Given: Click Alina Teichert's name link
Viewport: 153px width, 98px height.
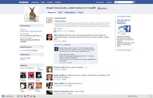Looking at the screenshot, I should [59, 35].
